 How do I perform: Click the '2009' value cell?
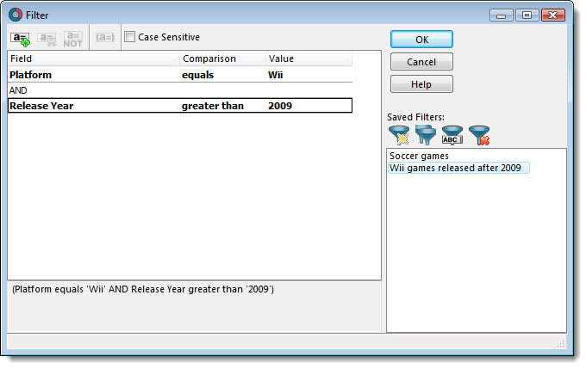point(309,106)
